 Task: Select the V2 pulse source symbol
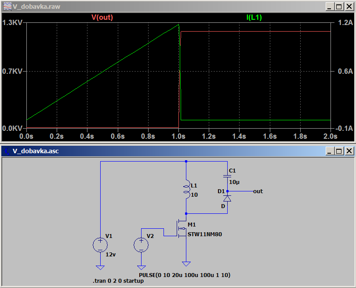tap(141, 245)
